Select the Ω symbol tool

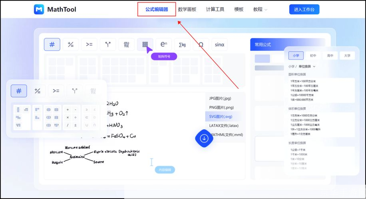click(201, 45)
